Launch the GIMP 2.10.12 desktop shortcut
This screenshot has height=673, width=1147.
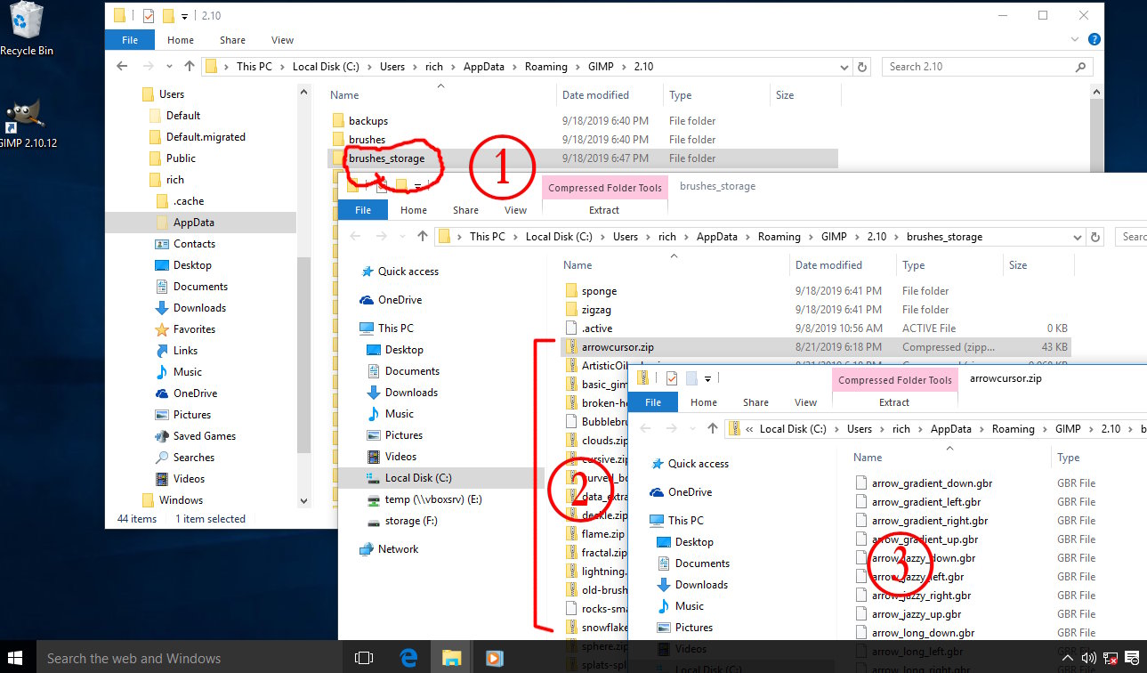[x=27, y=123]
